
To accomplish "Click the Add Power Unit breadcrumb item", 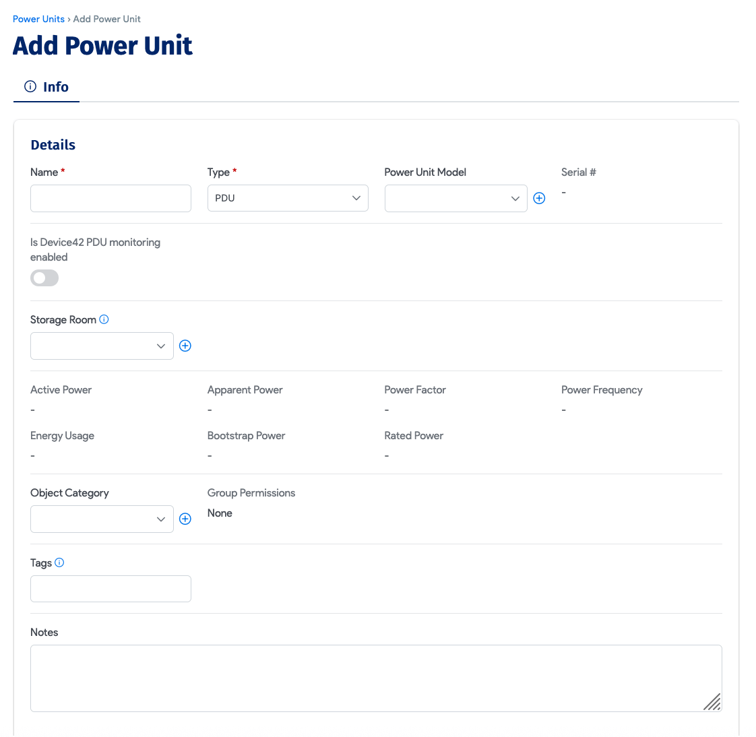I will (x=106, y=19).
